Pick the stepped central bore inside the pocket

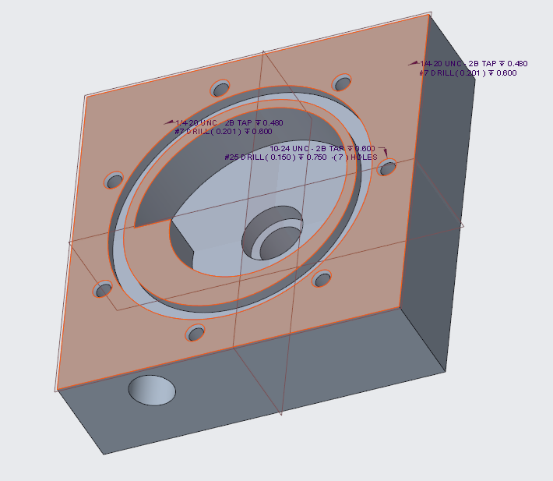(273, 233)
